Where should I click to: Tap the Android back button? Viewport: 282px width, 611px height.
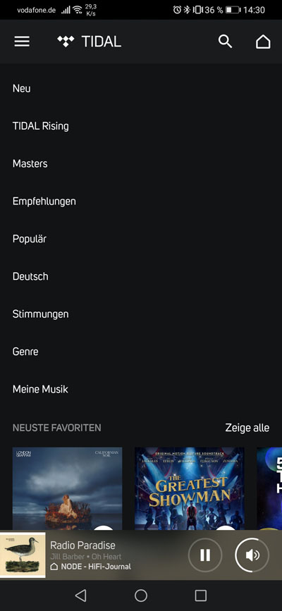point(80,595)
